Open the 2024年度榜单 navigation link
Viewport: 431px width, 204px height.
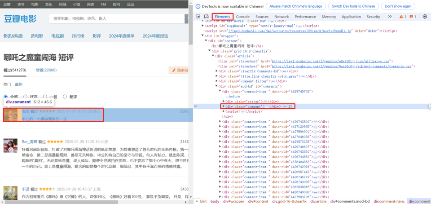pyautogui.click(x=122, y=36)
